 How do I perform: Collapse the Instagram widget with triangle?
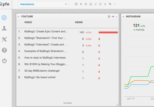click(123, 16)
